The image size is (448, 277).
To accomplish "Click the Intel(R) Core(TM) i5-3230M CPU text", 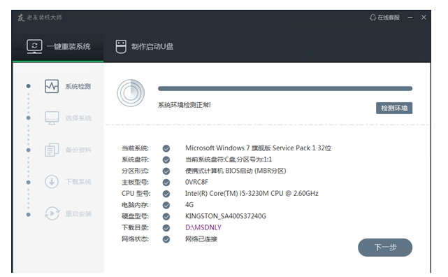I will tap(252, 194).
